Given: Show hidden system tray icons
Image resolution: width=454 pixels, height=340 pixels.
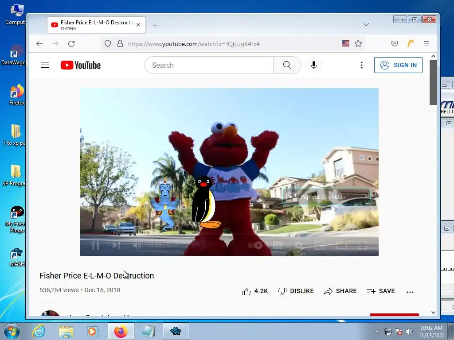Looking at the screenshot, I should [377, 332].
